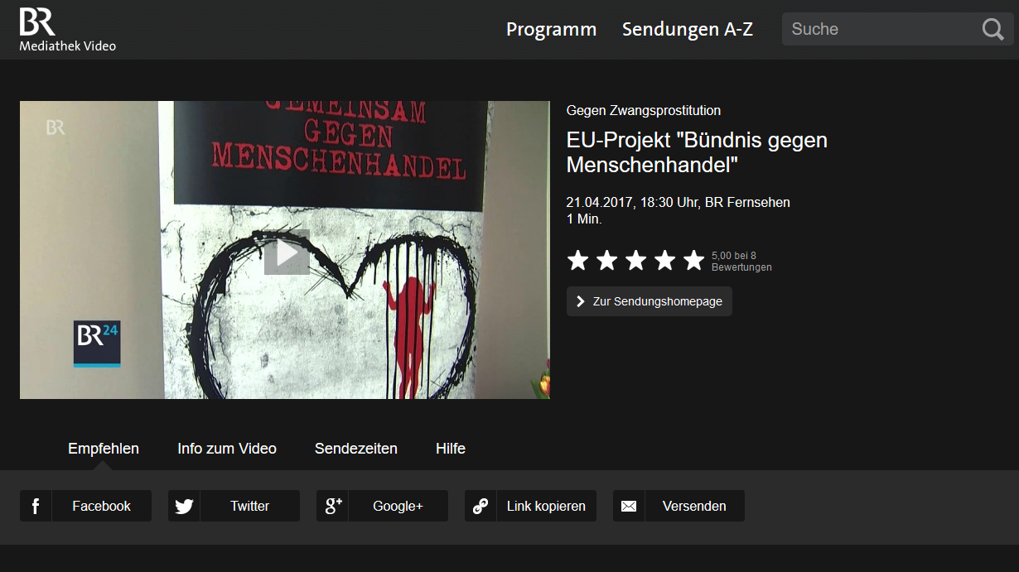Click the search magnifier icon
Viewport: 1019px width, 572px height.
992,30
